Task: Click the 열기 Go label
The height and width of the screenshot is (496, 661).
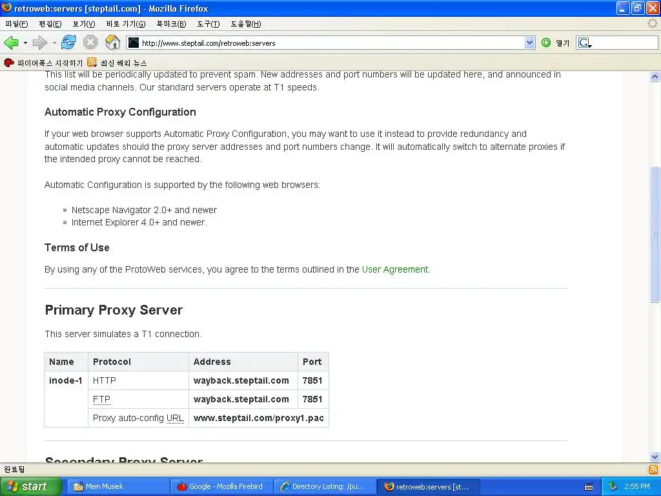Action: pos(562,43)
